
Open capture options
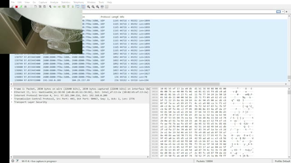25,7
